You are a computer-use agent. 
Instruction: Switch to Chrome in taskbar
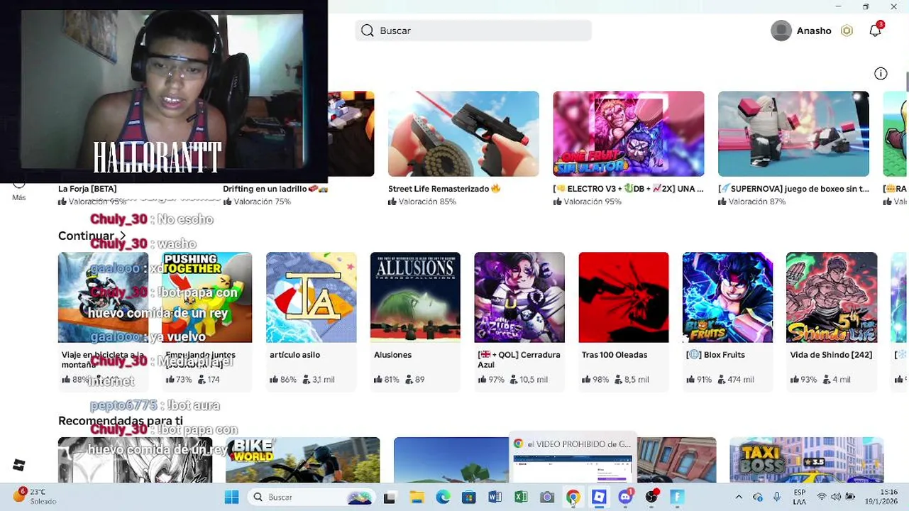573,498
